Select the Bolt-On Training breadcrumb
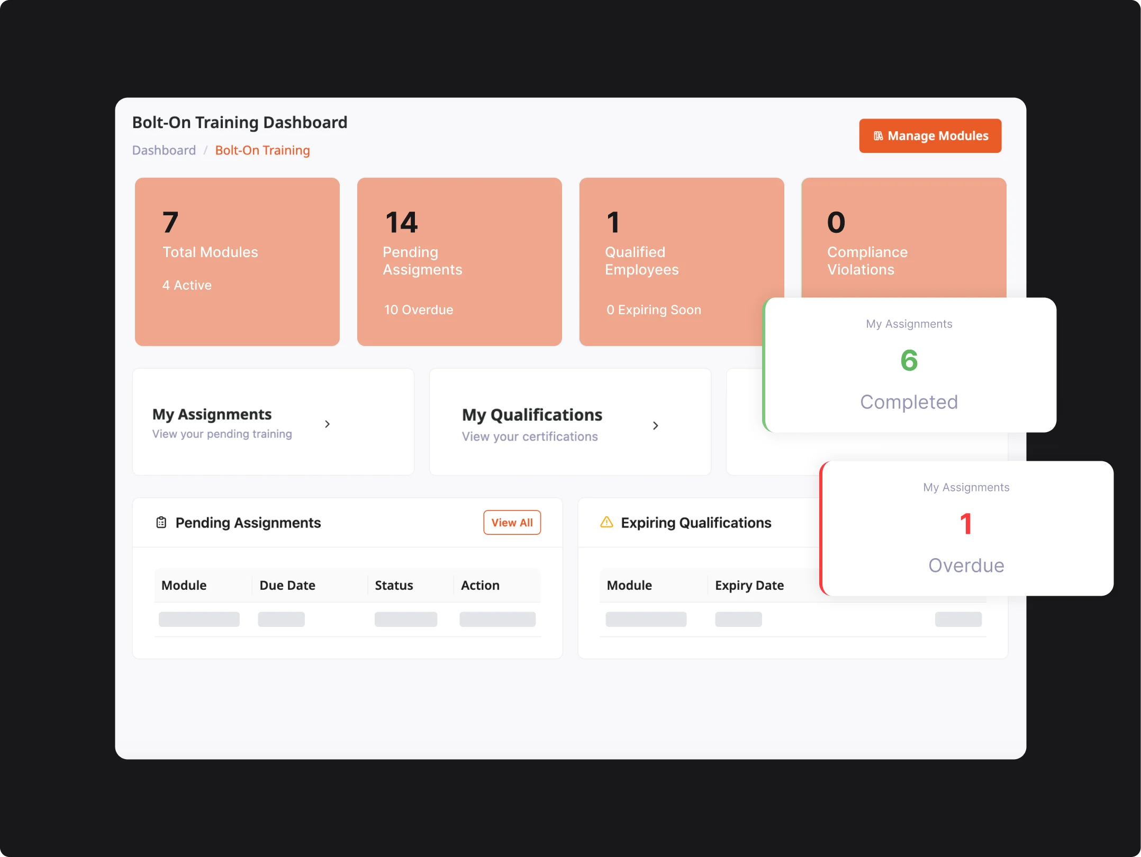This screenshot has width=1141, height=857. (x=262, y=150)
